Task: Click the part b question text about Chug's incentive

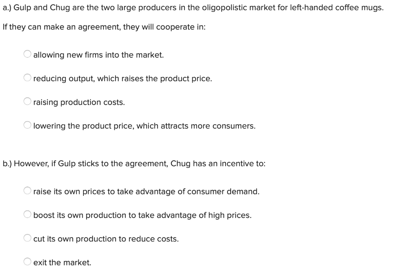Action: (x=134, y=163)
